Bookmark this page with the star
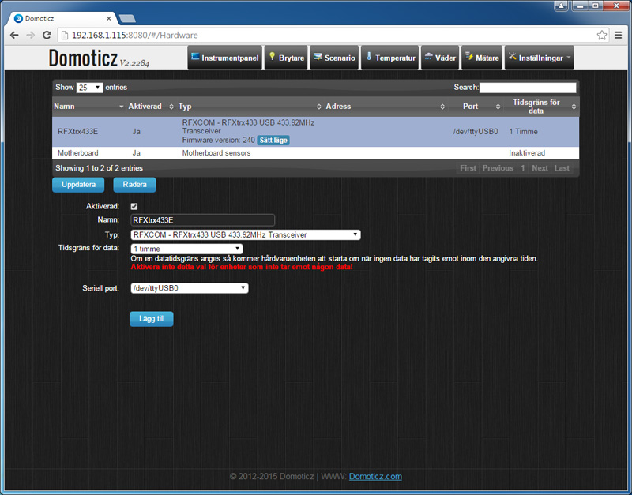632x495 pixels. pos(602,35)
